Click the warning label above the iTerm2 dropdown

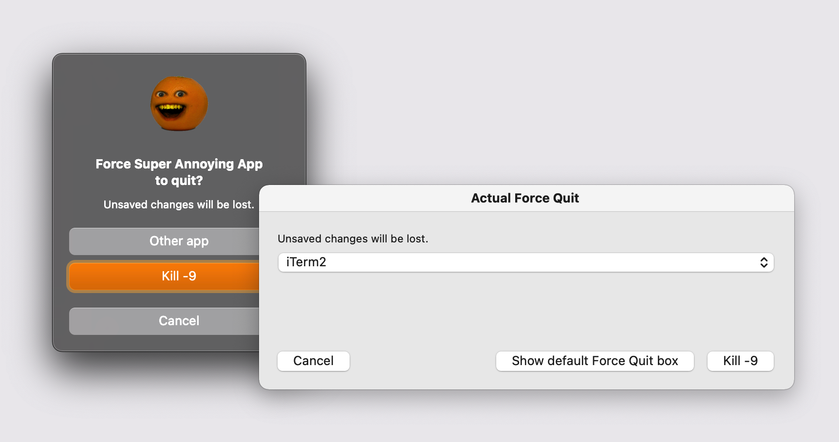tap(353, 239)
